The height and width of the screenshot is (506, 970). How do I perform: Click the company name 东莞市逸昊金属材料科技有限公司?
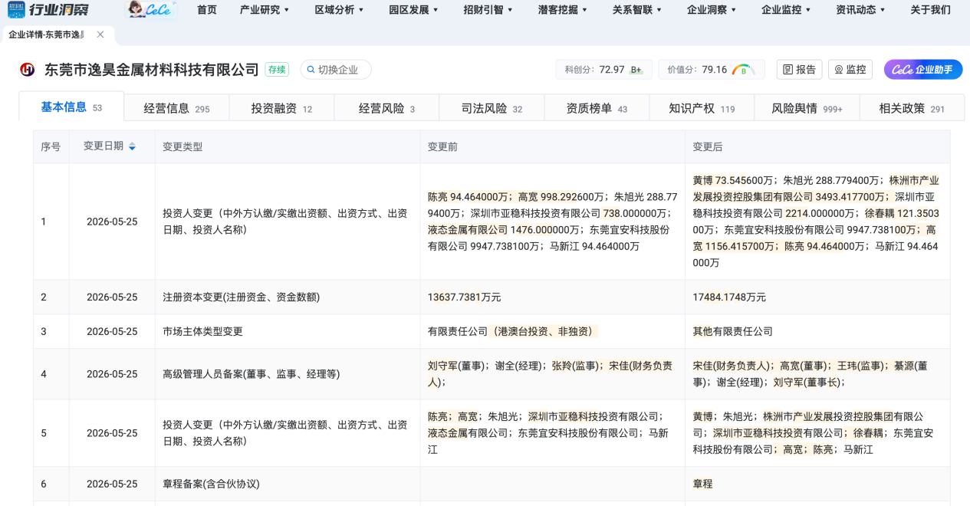(152, 70)
